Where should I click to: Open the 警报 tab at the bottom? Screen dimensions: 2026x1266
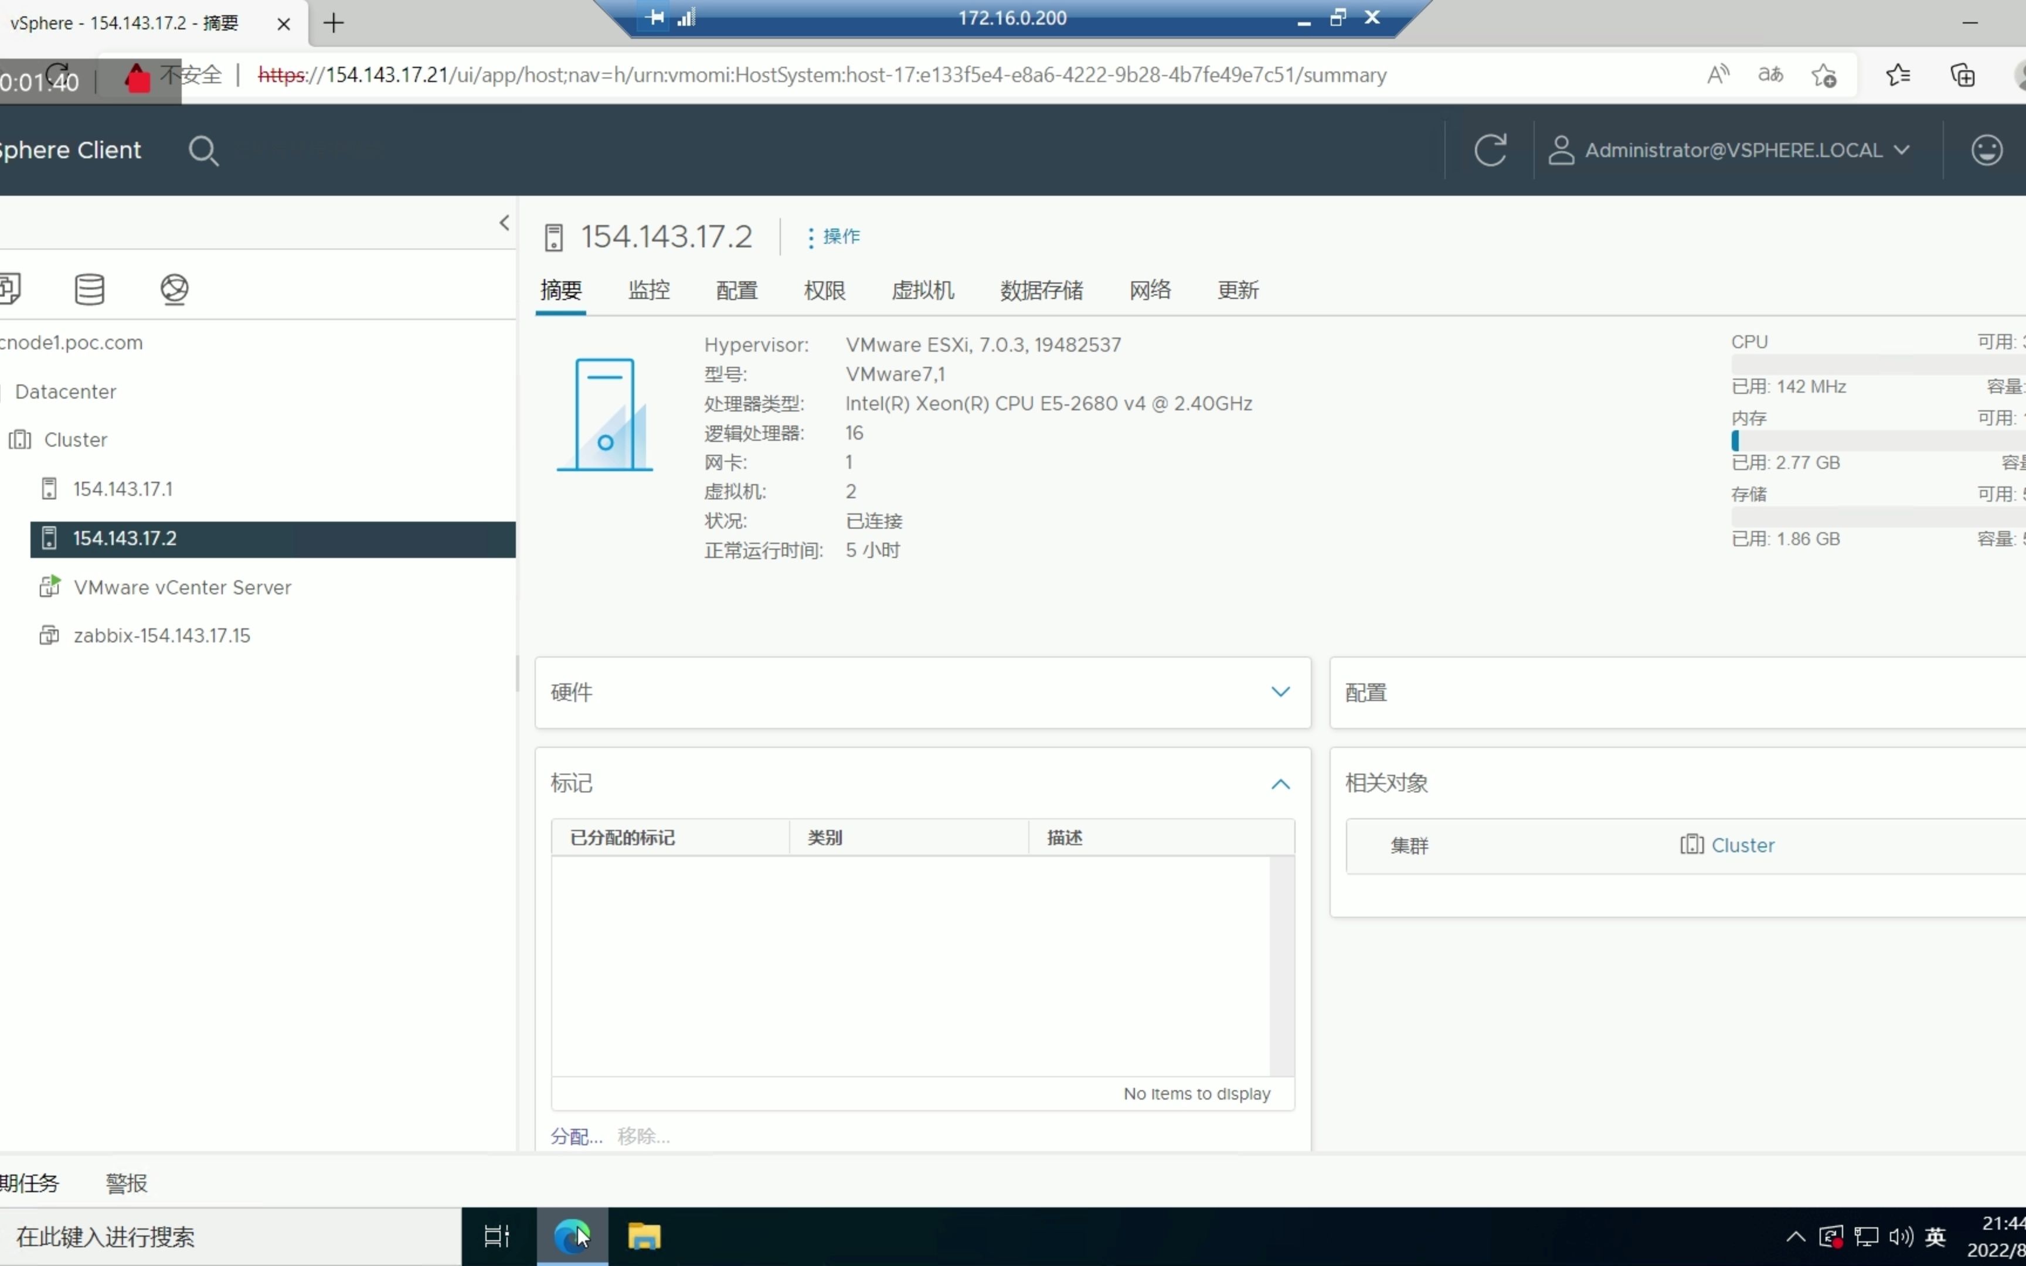click(127, 1183)
